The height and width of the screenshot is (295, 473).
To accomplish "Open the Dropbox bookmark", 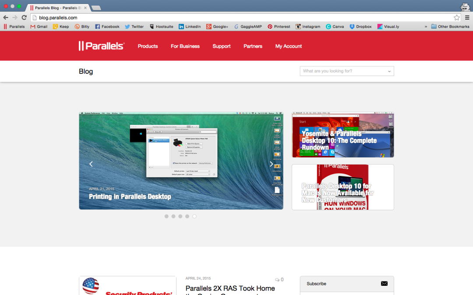I will pos(360,27).
